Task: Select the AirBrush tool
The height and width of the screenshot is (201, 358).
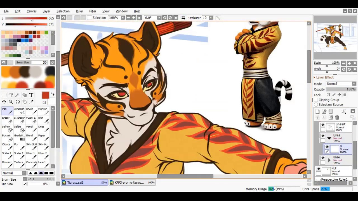Action: [x=19, y=111]
